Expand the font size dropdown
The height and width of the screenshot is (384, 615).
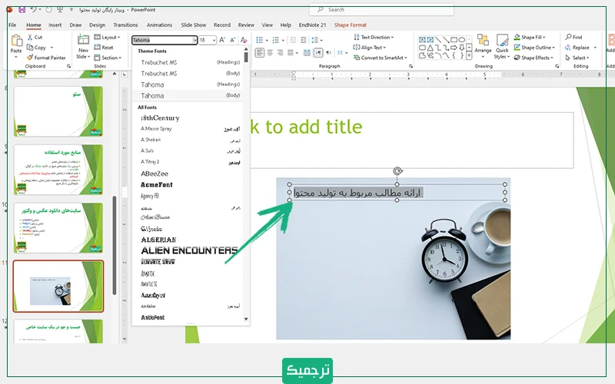(214, 40)
